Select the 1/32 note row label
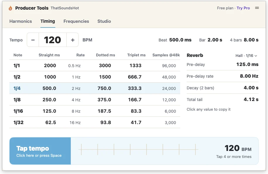Viewport: 268px width, 174px height. [x=18, y=123]
